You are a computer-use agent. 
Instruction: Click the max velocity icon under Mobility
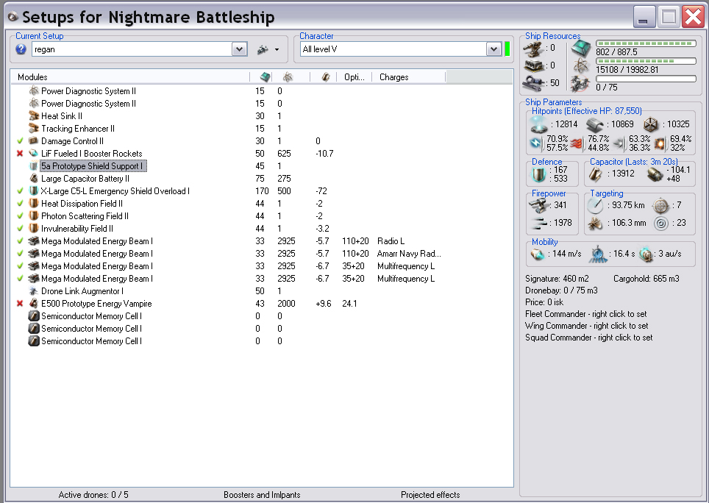(538, 254)
